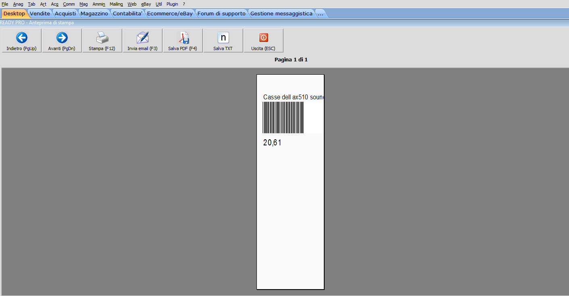Open the Mailing menu
Viewport: 569px width, 296px height.
[x=116, y=4]
